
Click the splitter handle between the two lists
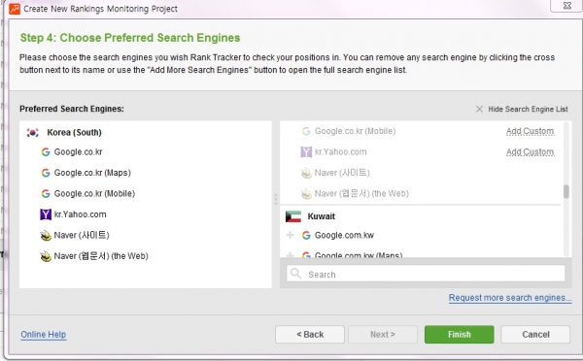click(276, 200)
